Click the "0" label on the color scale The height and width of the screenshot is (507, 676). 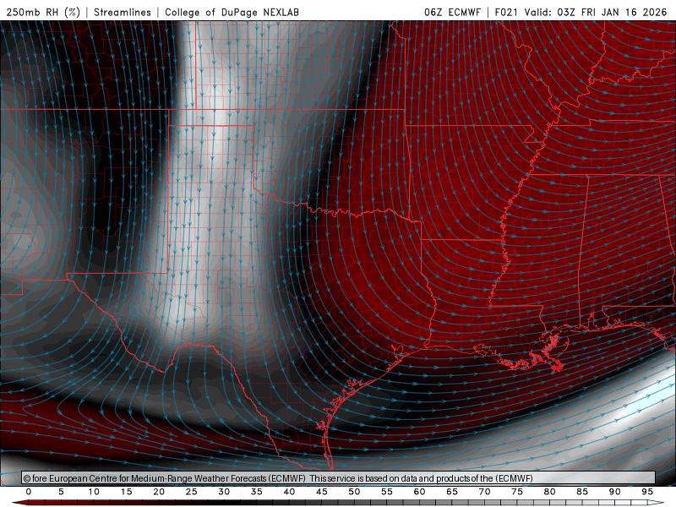(x=29, y=492)
